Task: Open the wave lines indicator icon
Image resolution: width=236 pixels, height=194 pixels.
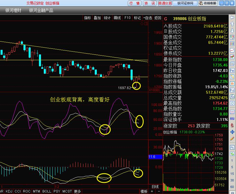Action: click(232, 112)
